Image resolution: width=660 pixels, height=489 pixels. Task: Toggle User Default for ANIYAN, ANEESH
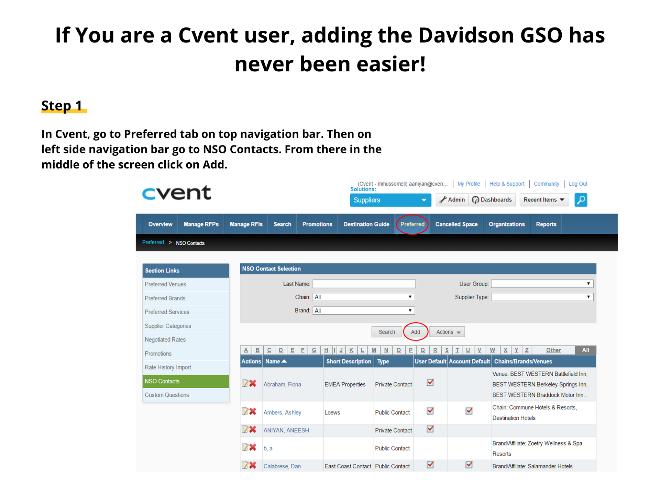click(x=430, y=429)
